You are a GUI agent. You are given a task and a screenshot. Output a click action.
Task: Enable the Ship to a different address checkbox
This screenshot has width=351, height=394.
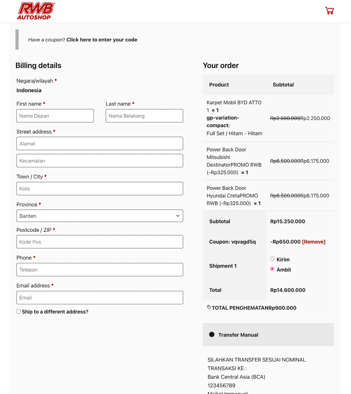(x=18, y=311)
